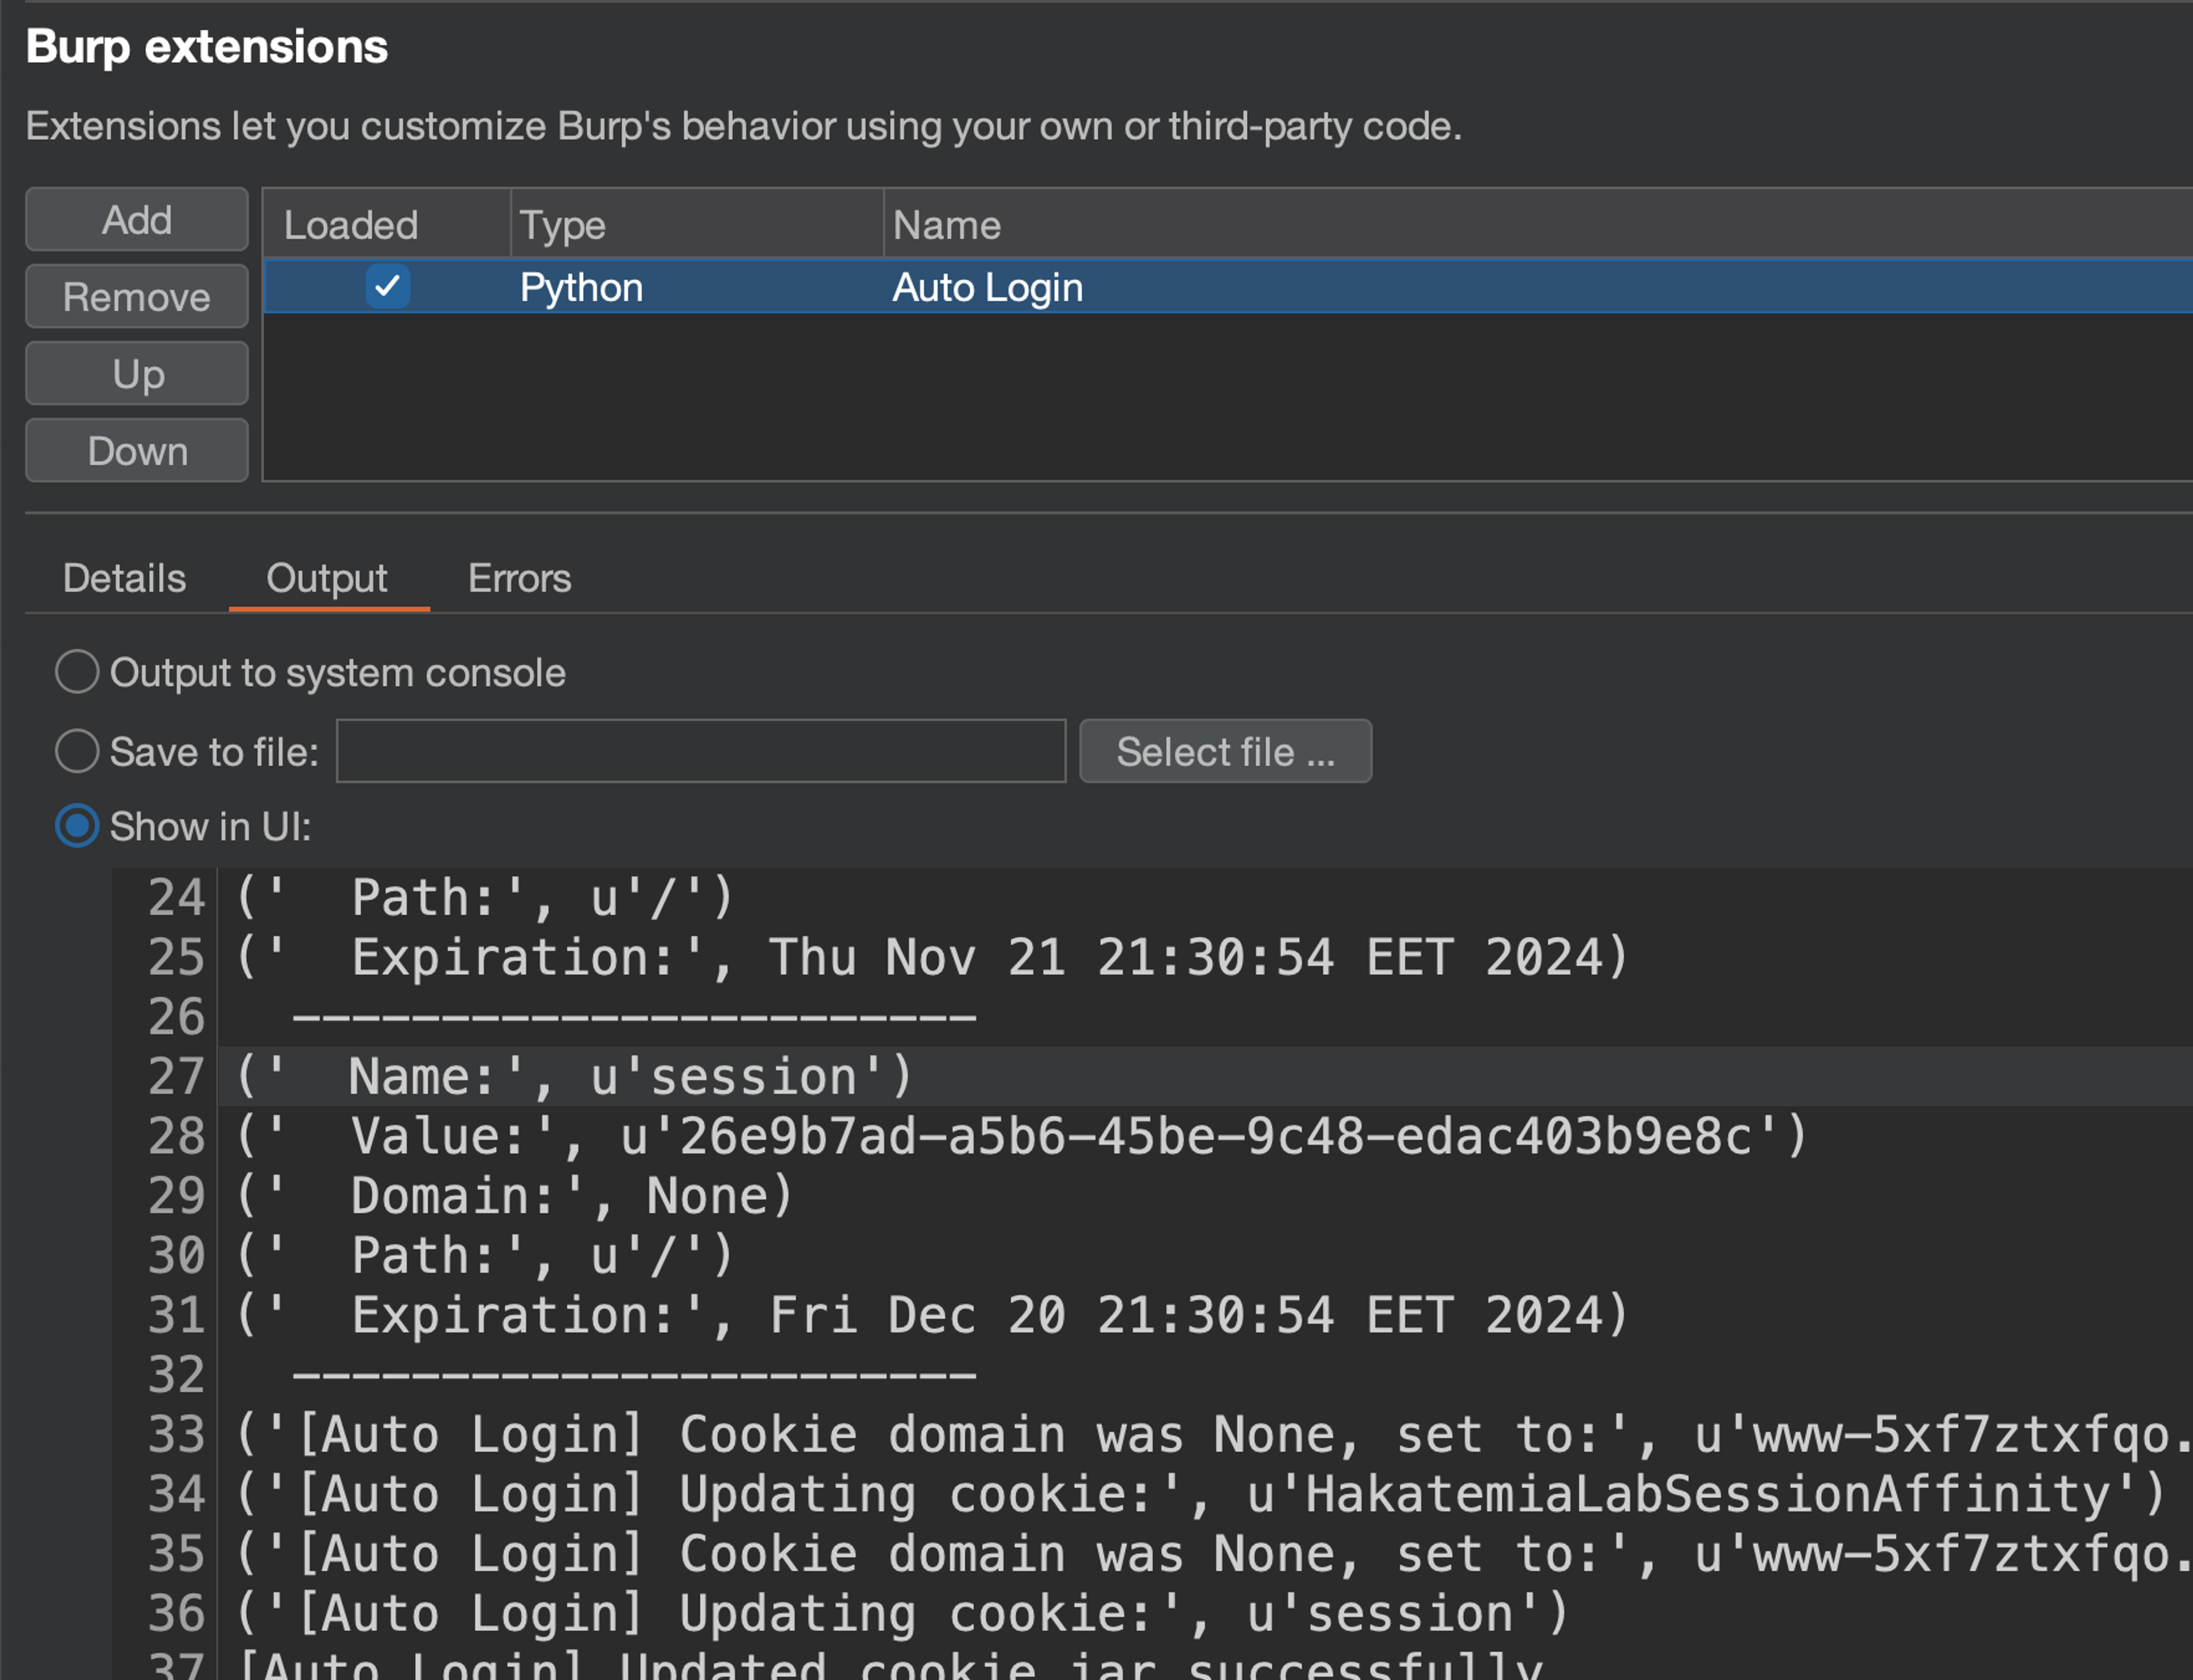Switch to the Details tab
This screenshot has width=2193, height=1680.
click(x=124, y=578)
